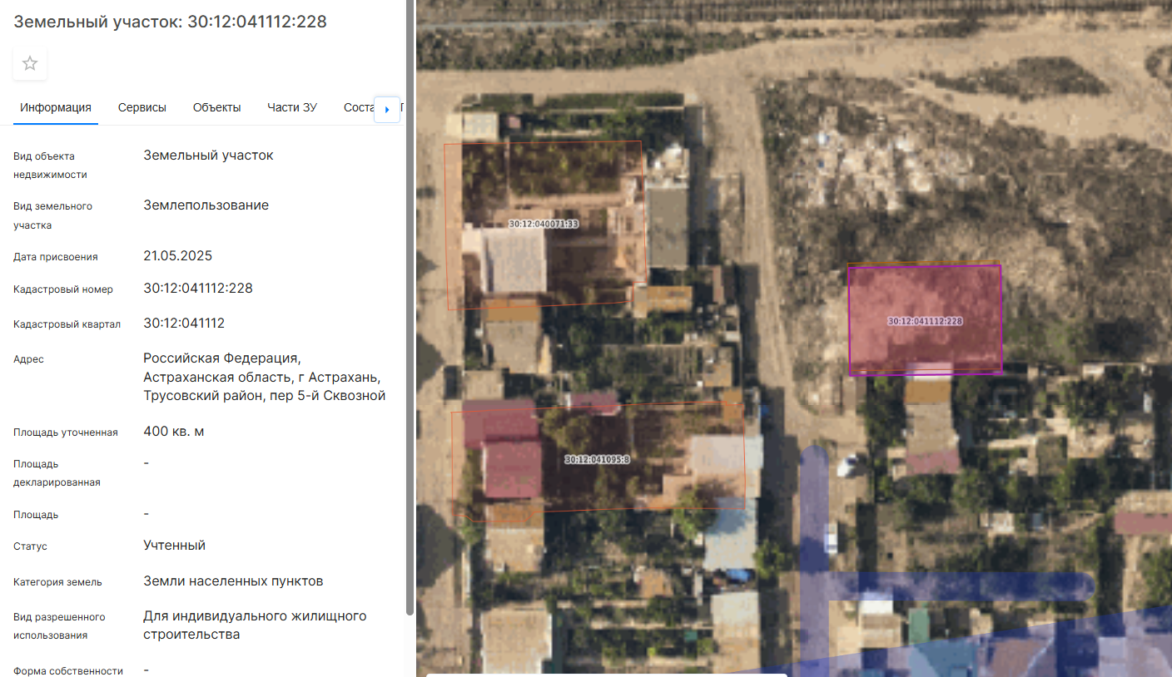Viewport: 1172px width, 677px height.
Task: Click the Для индивидуального жилищного строительства value
Action: [x=255, y=625]
